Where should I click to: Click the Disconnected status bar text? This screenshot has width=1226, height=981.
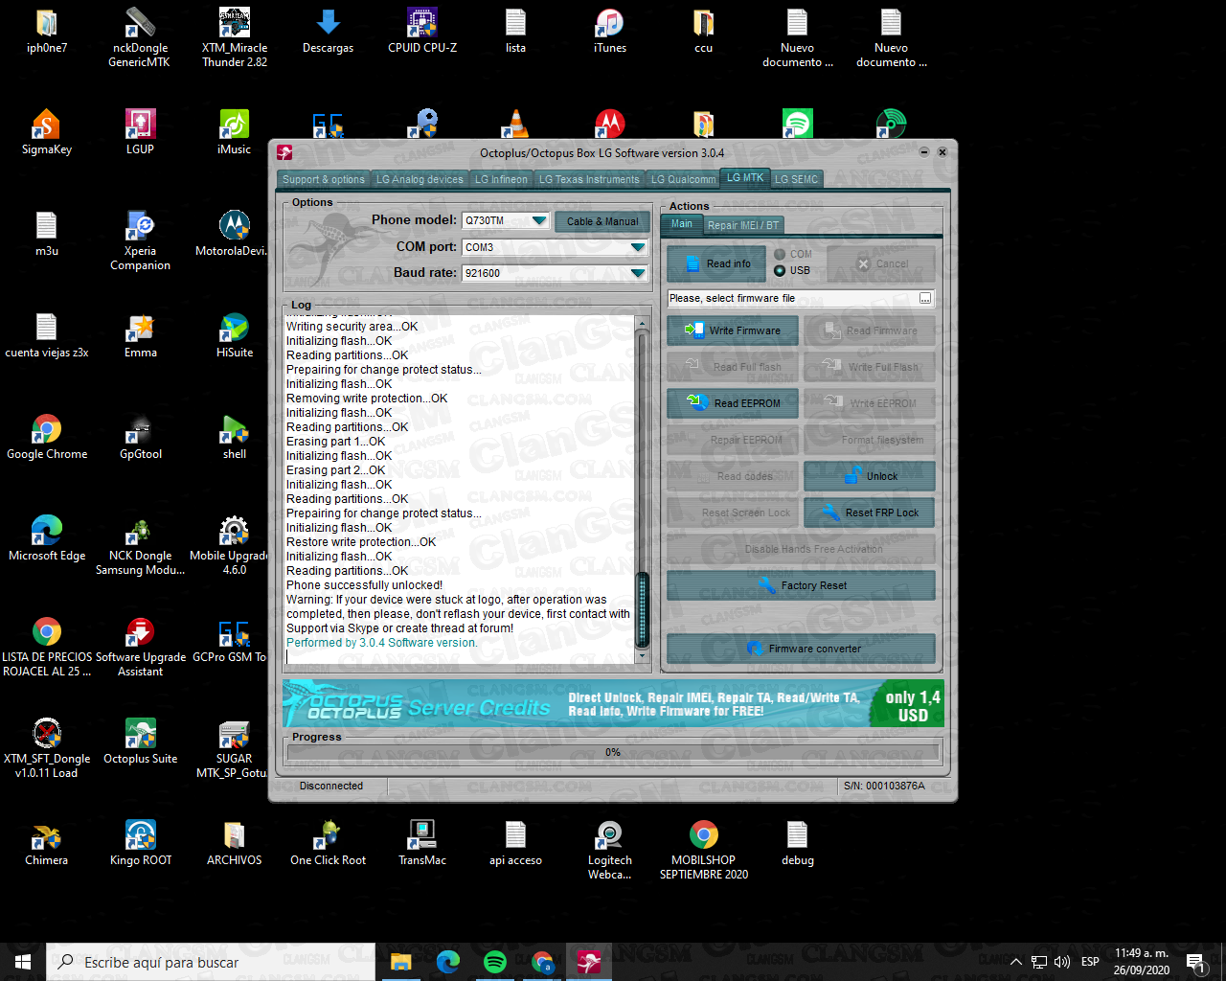[331, 786]
